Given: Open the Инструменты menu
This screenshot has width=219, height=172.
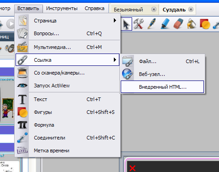Looking at the screenshot, I should (x=62, y=8).
